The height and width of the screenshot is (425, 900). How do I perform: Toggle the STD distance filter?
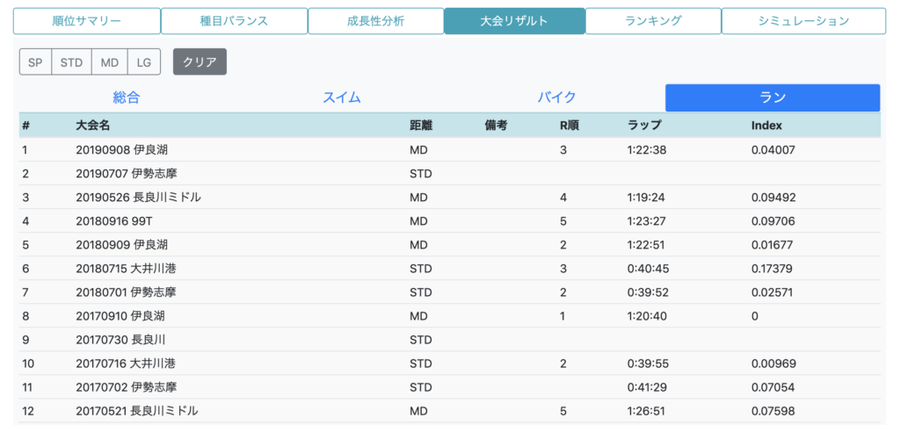(72, 62)
